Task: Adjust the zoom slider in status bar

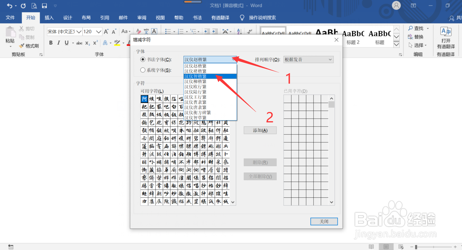Action: click(x=416, y=247)
